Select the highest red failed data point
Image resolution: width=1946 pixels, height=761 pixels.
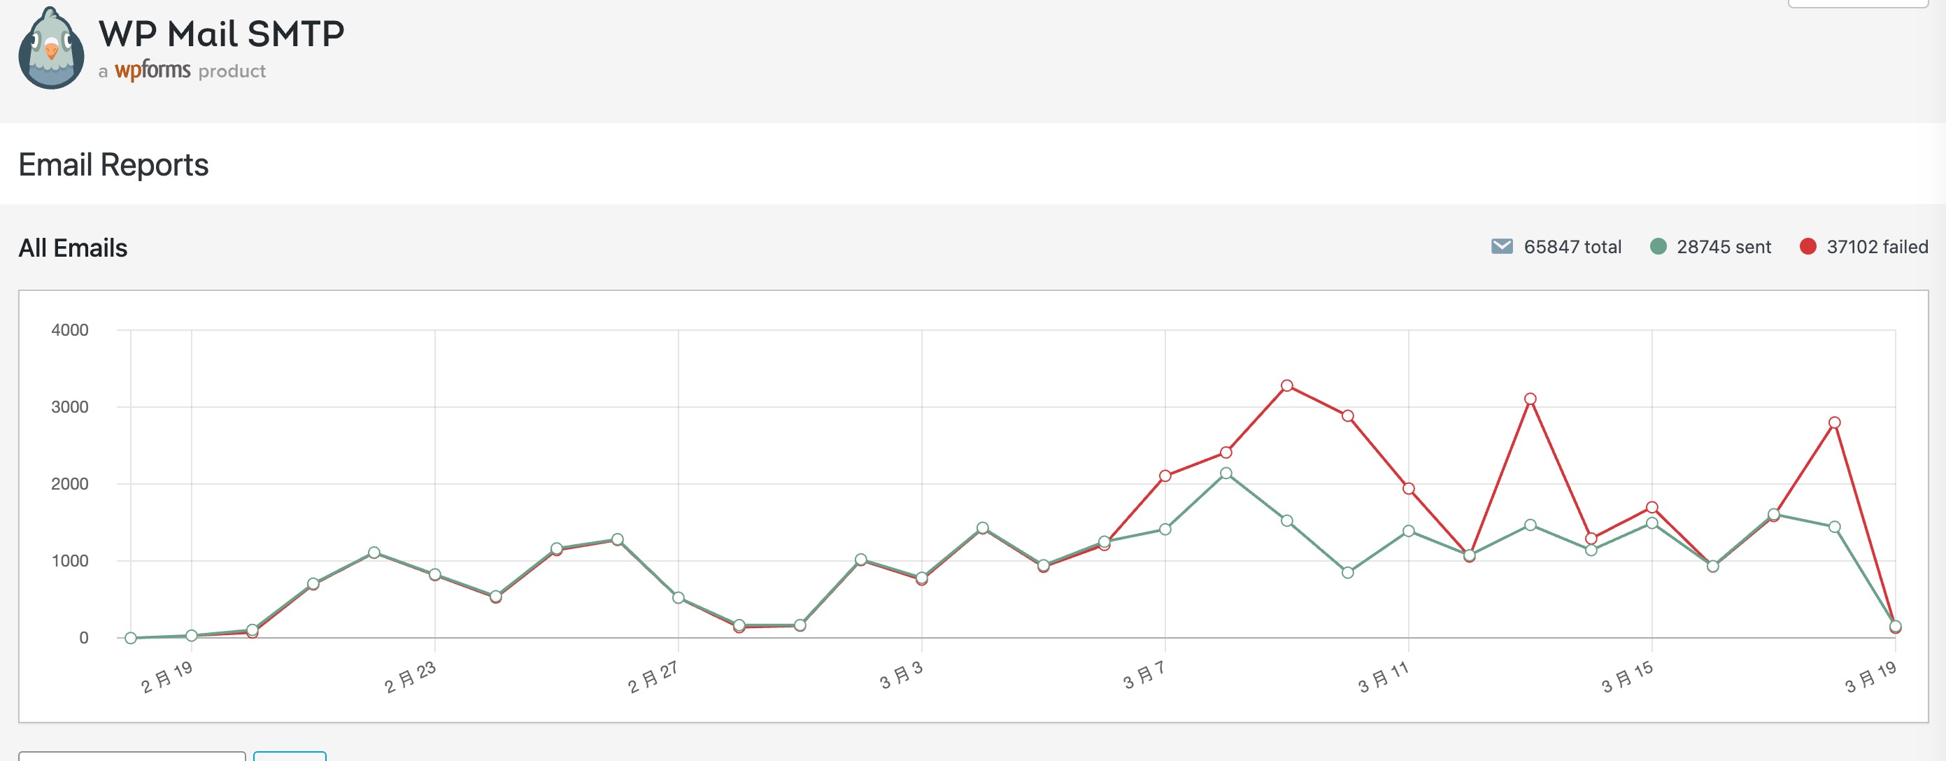point(1287,385)
